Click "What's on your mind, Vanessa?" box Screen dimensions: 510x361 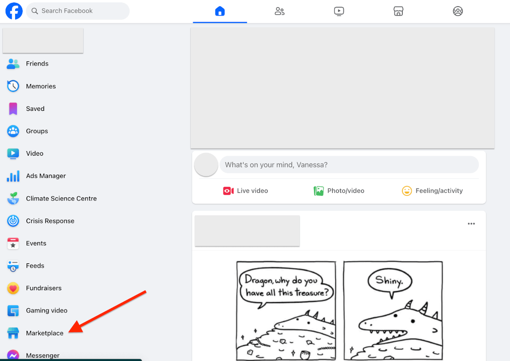pos(349,165)
